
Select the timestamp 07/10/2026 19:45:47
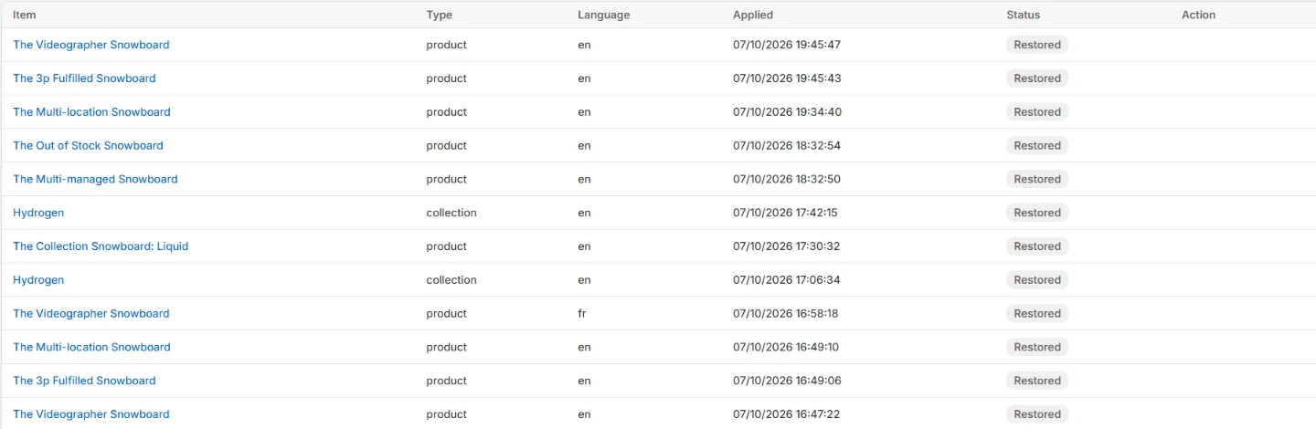click(x=787, y=45)
